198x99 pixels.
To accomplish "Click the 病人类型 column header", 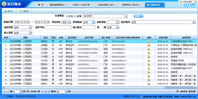I will (106, 38).
